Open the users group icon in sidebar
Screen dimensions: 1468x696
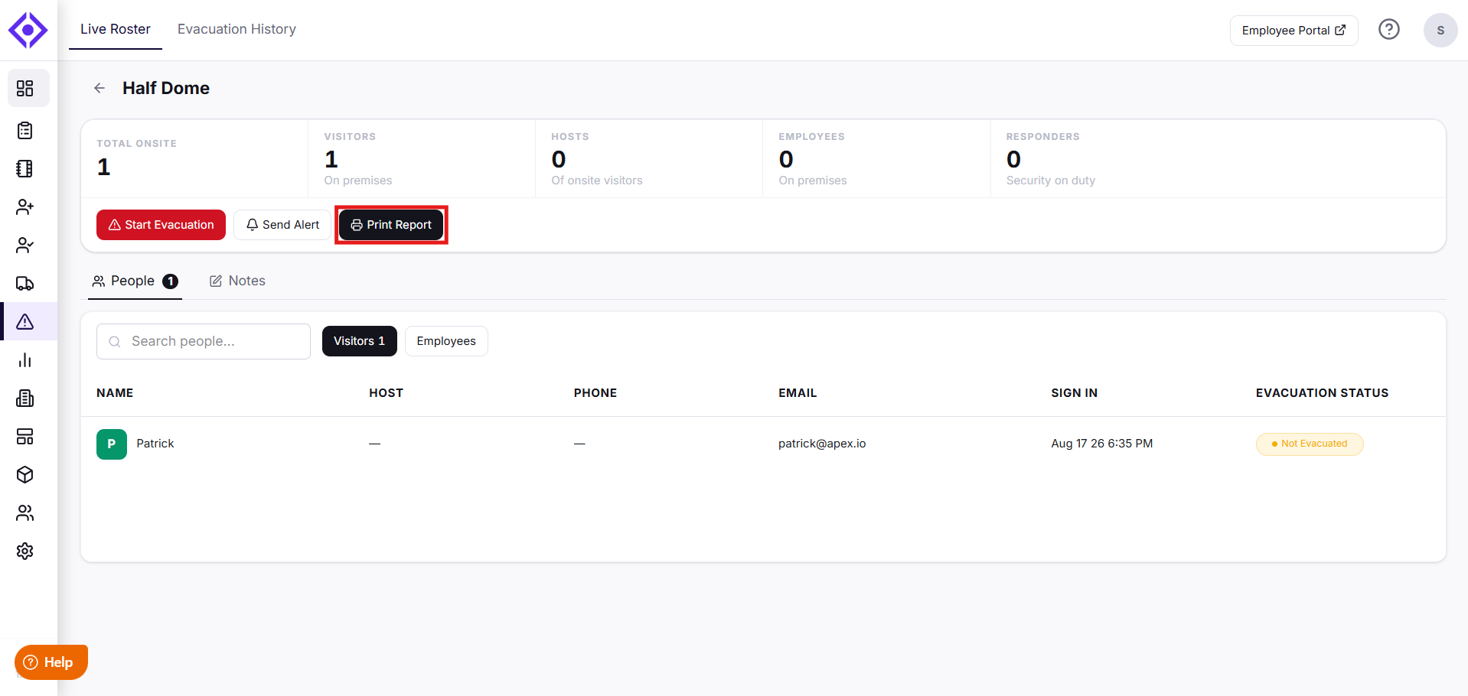(x=25, y=513)
